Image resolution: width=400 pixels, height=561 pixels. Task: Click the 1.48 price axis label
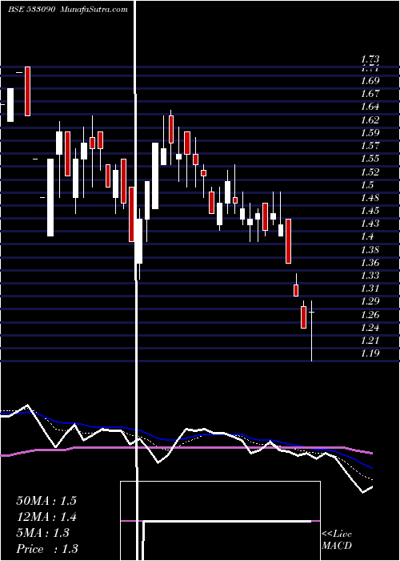[370, 197]
